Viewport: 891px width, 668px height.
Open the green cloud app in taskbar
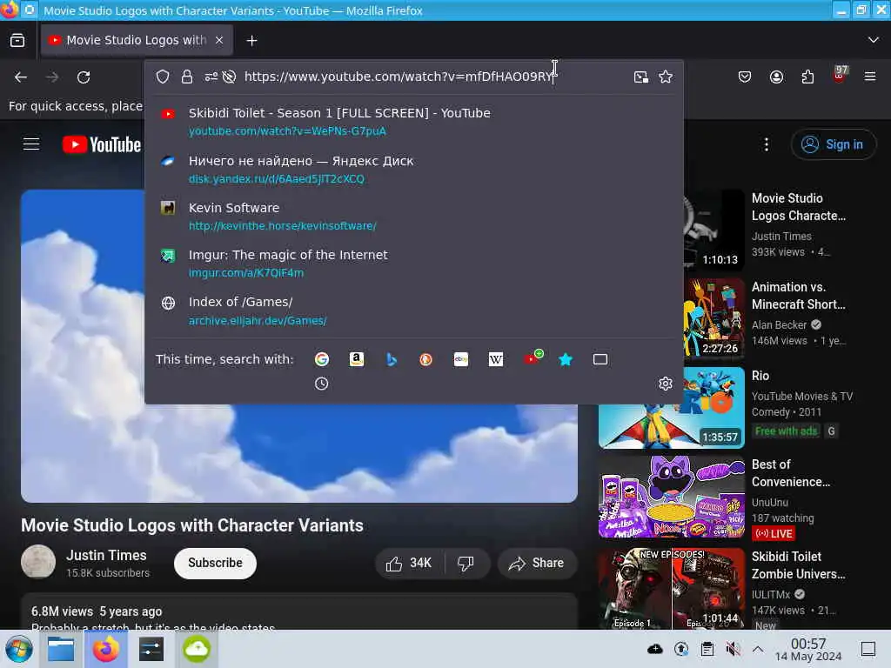[197, 649]
